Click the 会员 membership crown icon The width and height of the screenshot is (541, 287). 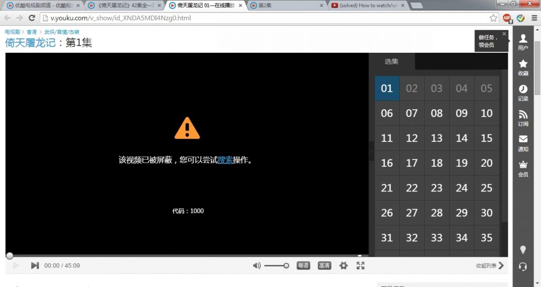pos(523,167)
